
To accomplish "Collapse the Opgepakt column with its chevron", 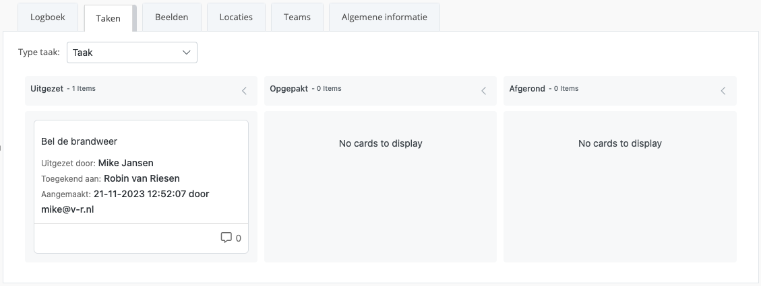I will (483, 91).
